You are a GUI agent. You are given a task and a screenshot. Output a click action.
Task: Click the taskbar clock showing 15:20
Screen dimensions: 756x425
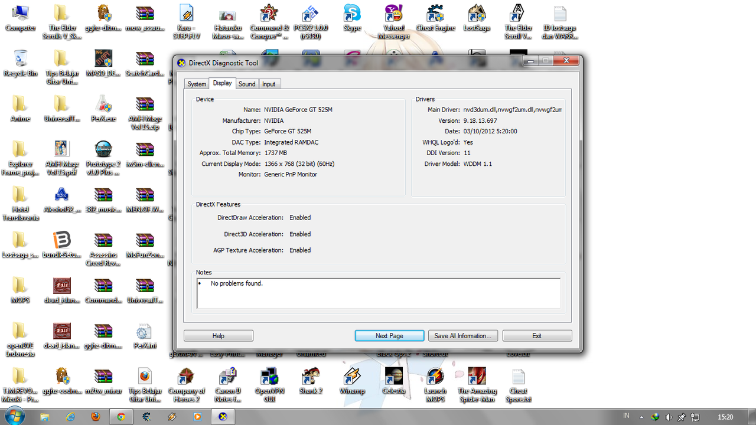point(725,417)
